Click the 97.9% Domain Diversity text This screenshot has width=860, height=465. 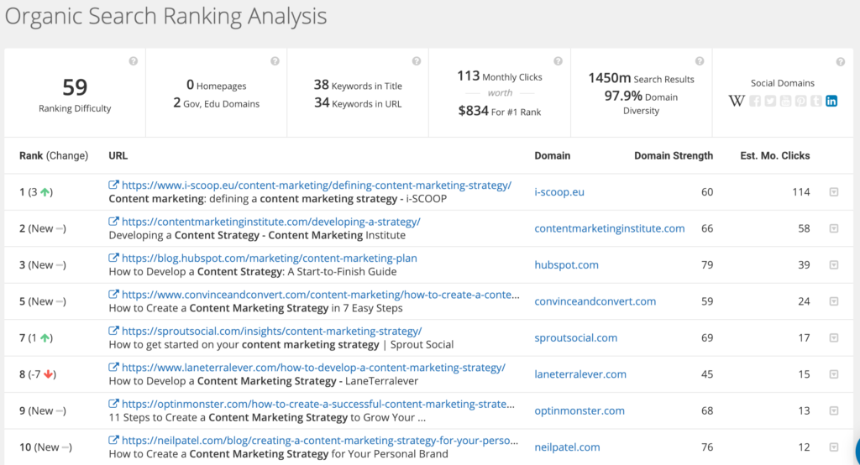pyautogui.click(x=641, y=102)
